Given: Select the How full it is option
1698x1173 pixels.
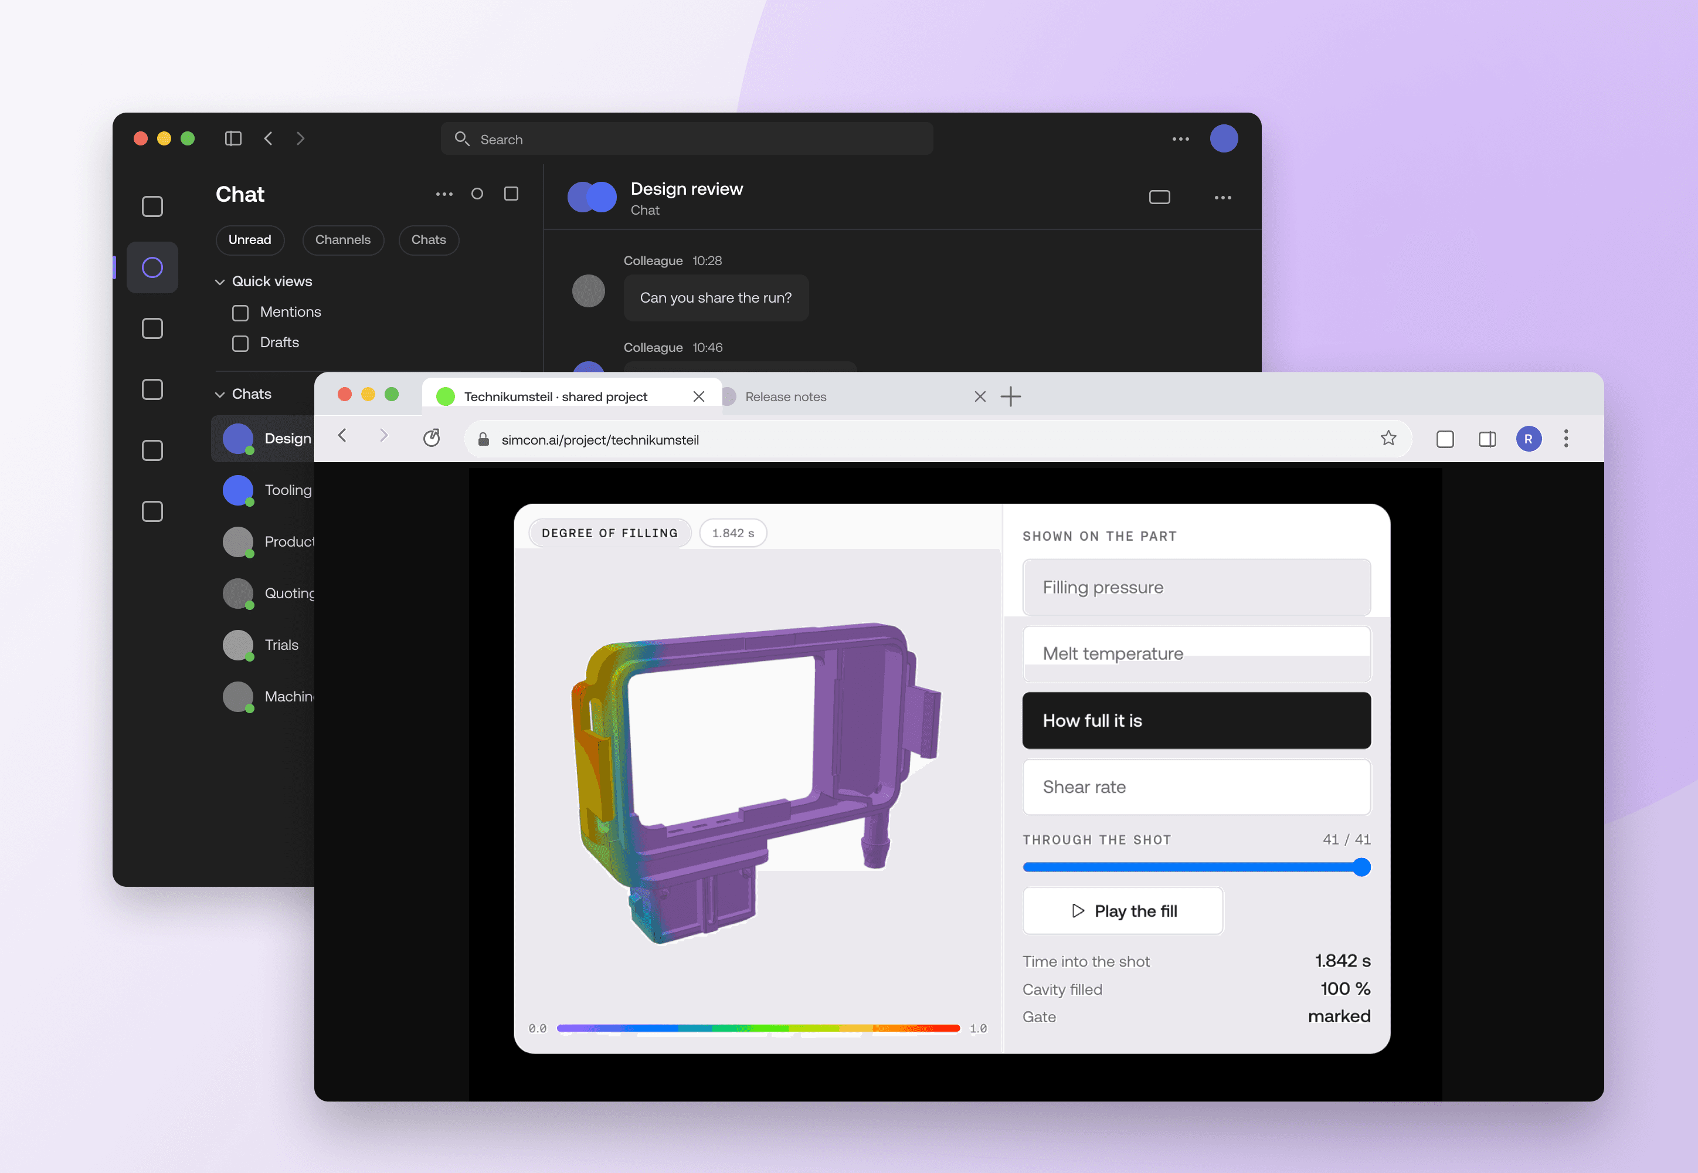Looking at the screenshot, I should pyautogui.click(x=1196, y=720).
